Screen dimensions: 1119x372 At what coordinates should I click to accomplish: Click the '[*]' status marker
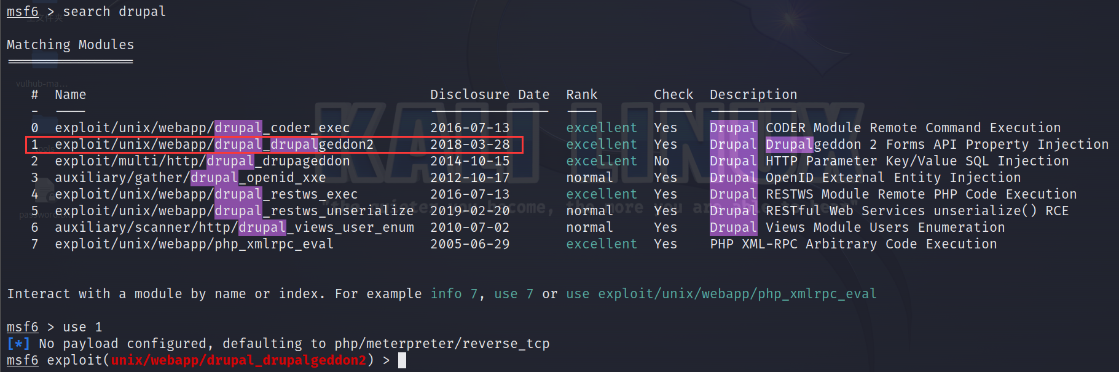18,344
